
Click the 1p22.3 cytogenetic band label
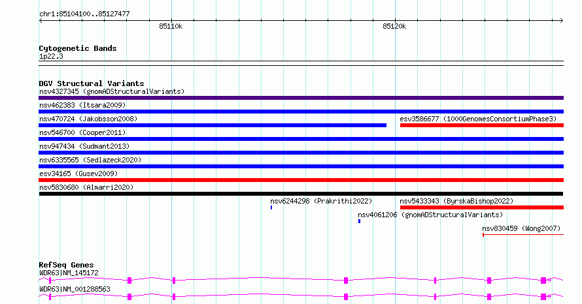(51, 56)
